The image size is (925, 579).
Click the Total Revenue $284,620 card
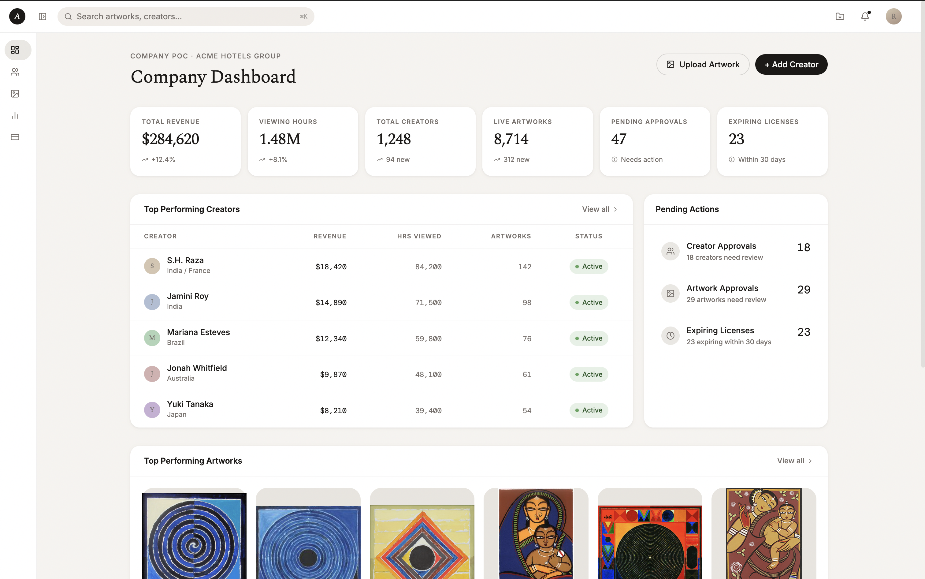186,142
